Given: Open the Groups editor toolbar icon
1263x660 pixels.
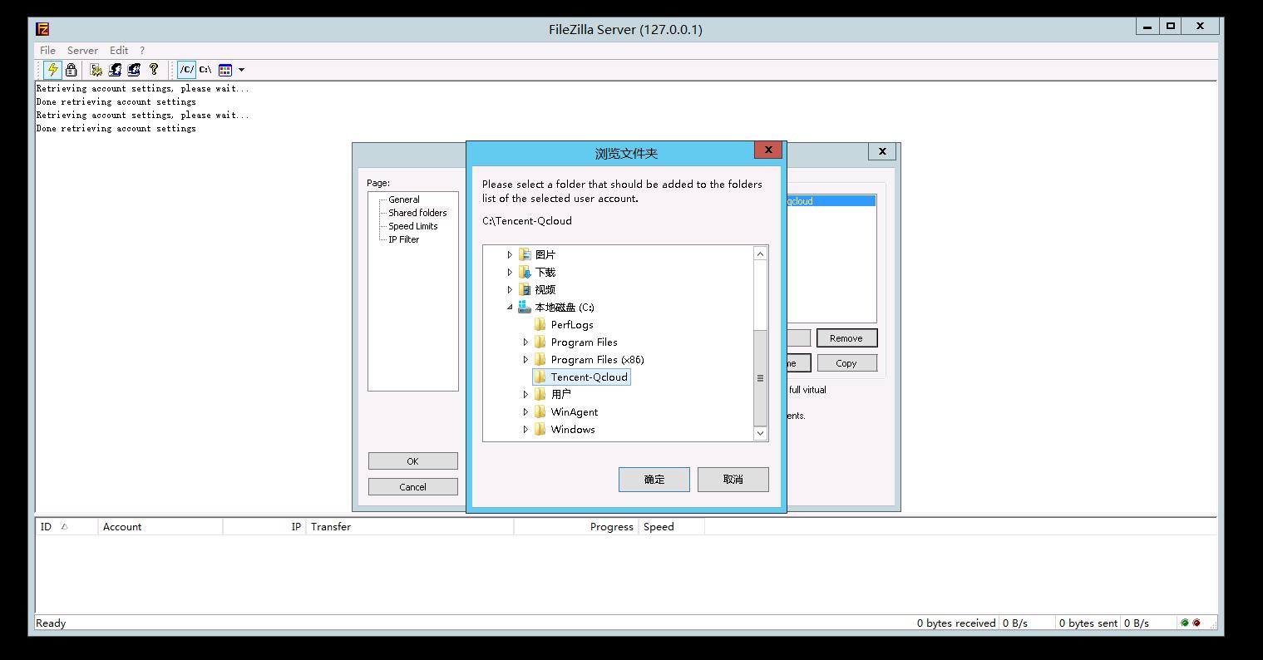Looking at the screenshot, I should [134, 70].
